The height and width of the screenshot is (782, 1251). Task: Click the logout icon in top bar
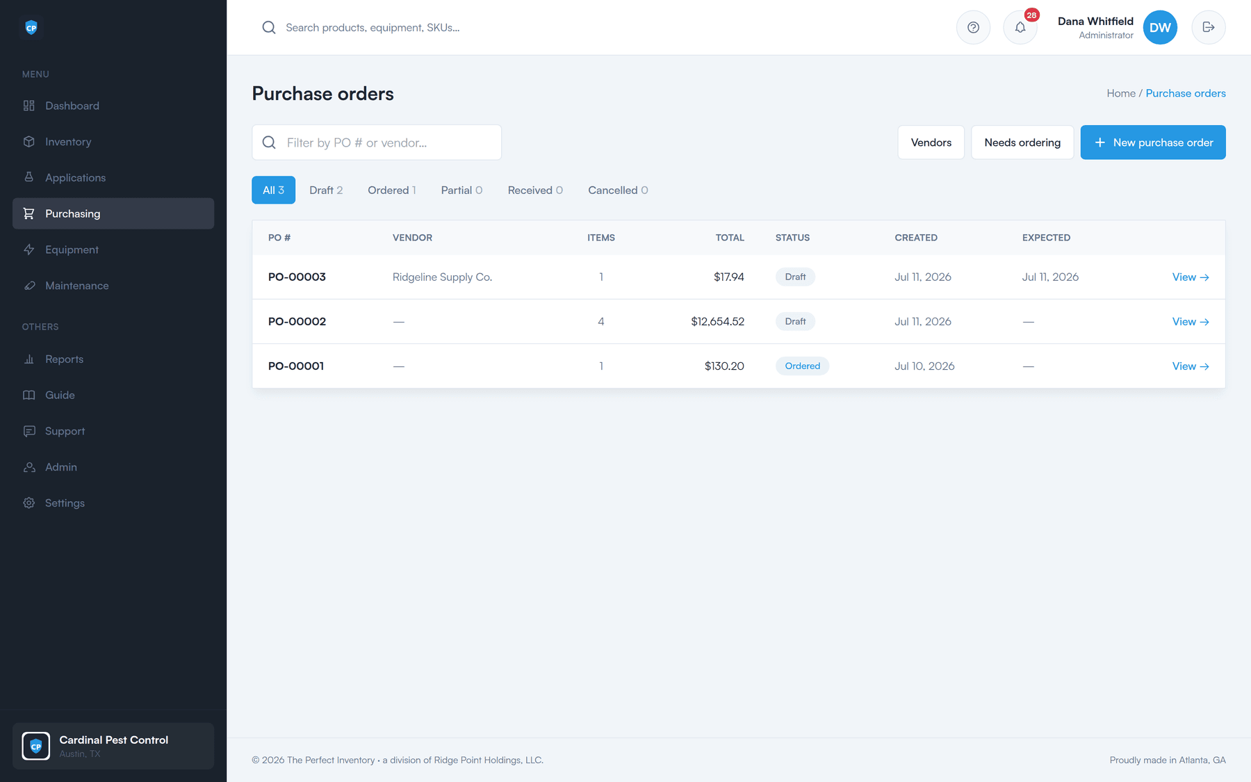(1209, 28)
